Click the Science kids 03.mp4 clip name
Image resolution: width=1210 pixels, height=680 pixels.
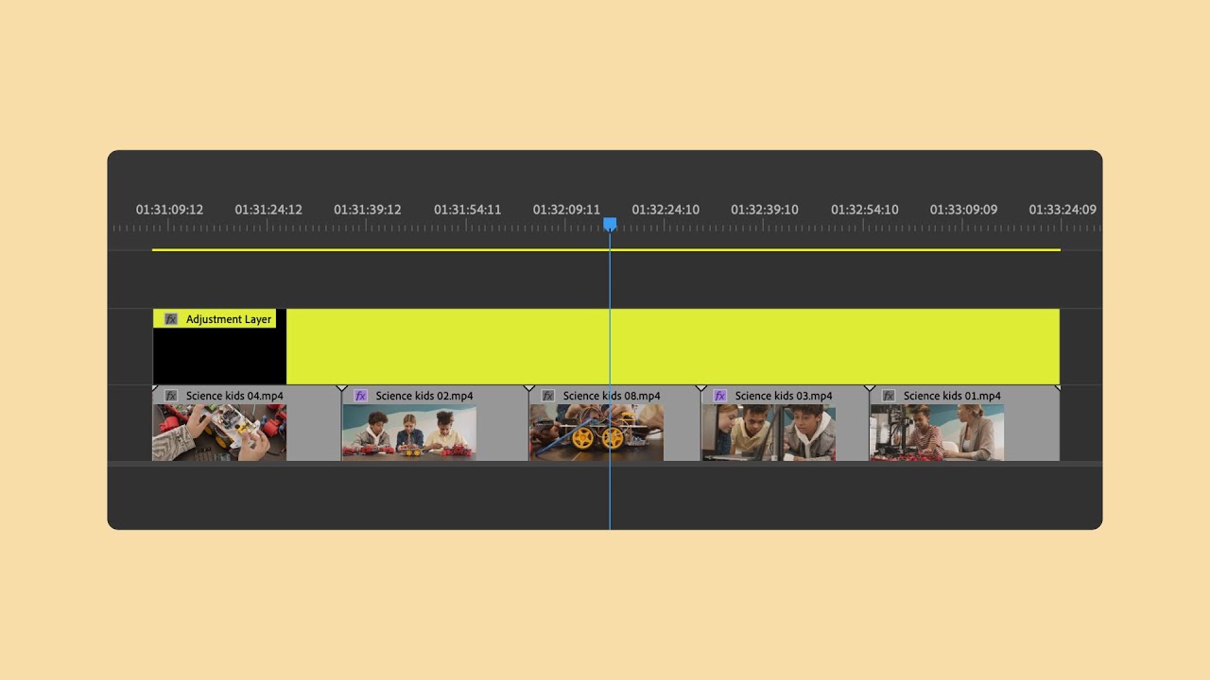(784, 396)
